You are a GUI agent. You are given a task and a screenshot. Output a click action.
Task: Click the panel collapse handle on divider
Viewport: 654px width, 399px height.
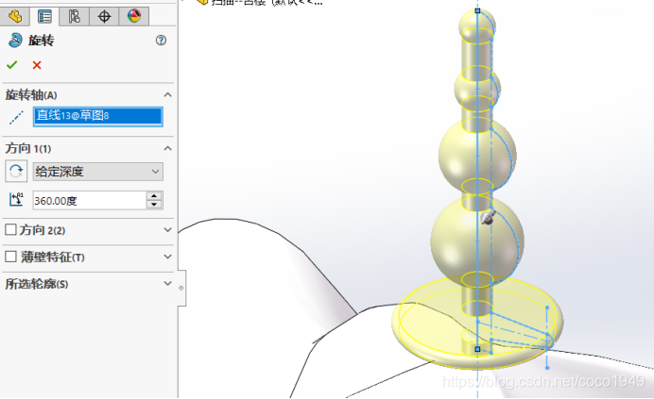click(181, 288)
